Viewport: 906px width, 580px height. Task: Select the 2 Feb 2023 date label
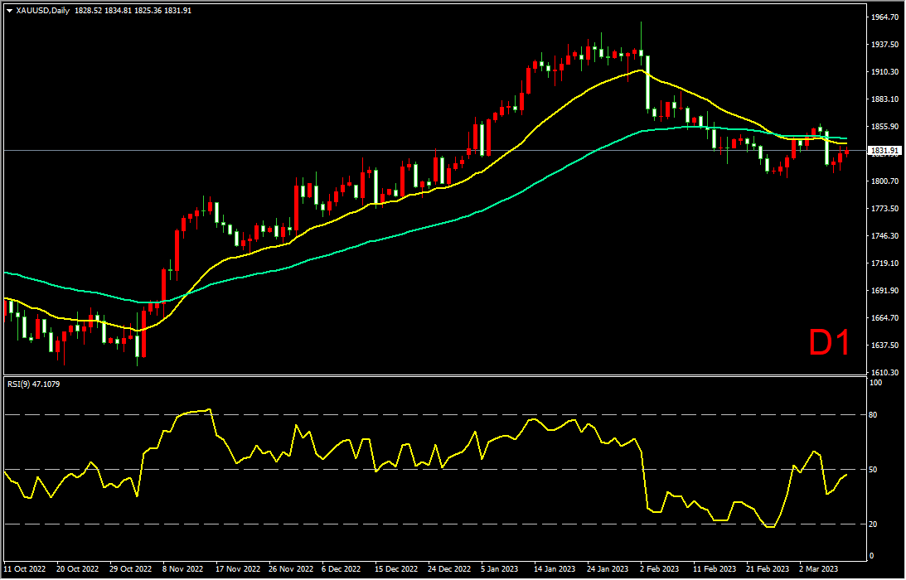click(x=661, y=570)
